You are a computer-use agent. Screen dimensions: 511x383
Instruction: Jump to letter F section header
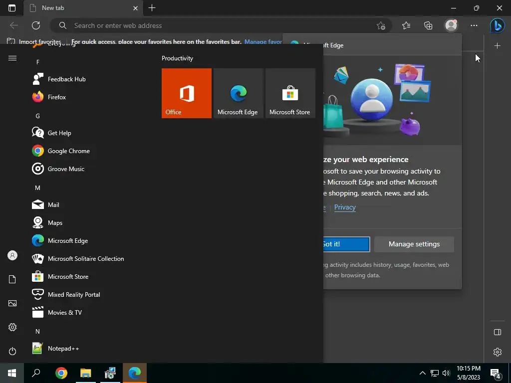(38, 62)
